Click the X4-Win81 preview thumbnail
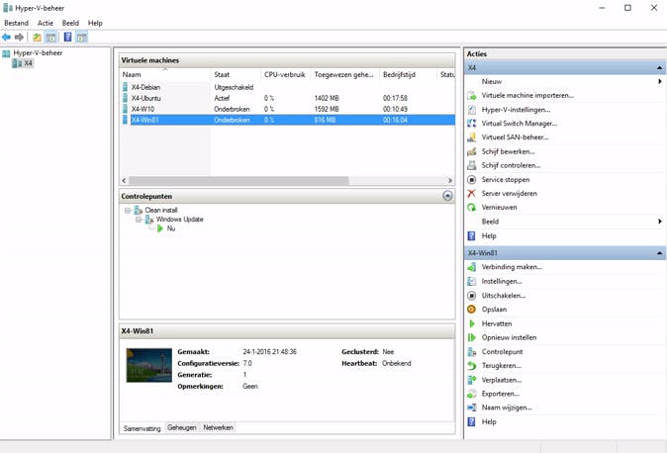The height and width of the screenshot is (453, 667). coord(149,365)
